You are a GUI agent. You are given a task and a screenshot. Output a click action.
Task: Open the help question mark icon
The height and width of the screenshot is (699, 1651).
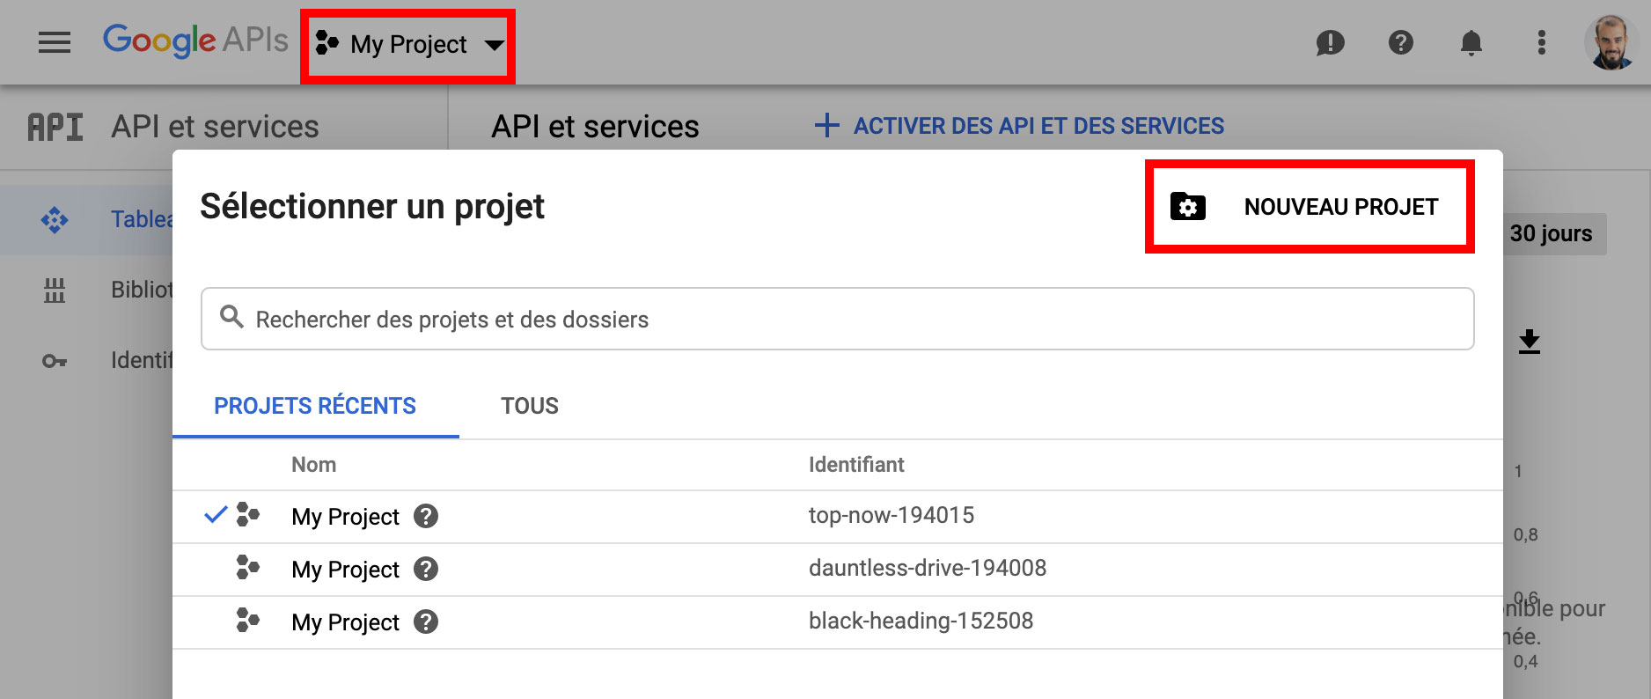(1400, 42)
